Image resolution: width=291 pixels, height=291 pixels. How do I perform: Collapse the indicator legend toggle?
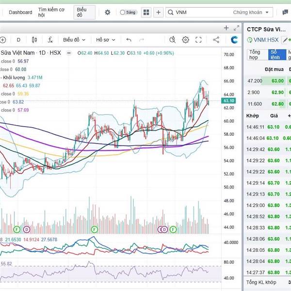click(69, 53)
